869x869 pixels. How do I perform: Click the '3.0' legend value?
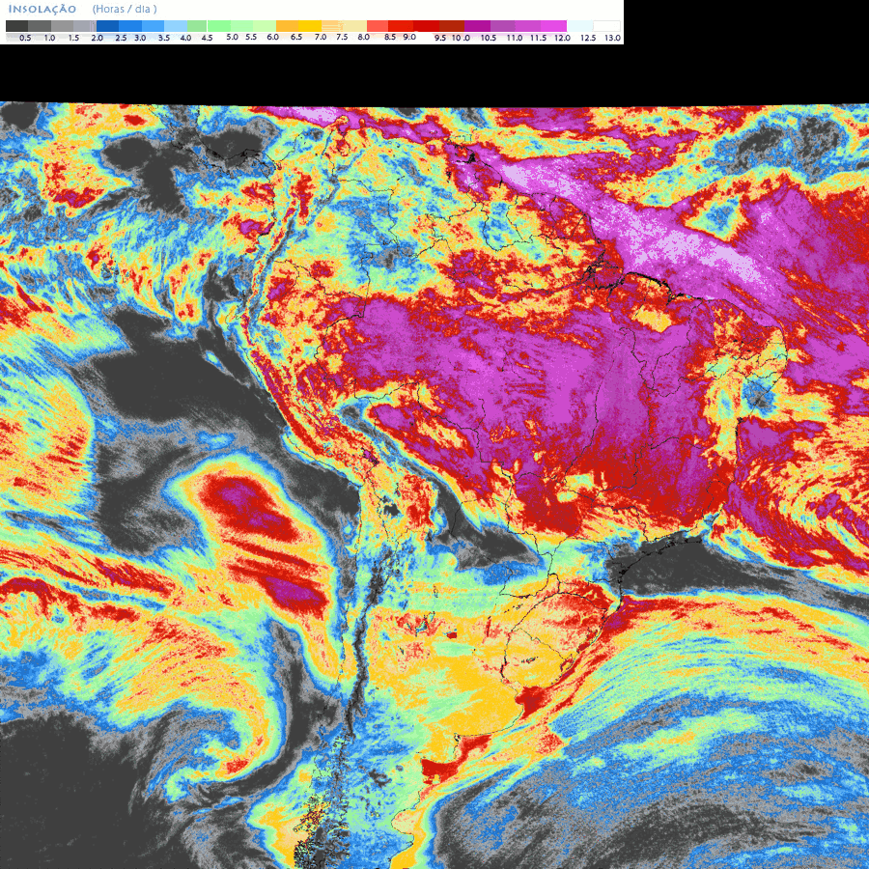click(140, 38)
